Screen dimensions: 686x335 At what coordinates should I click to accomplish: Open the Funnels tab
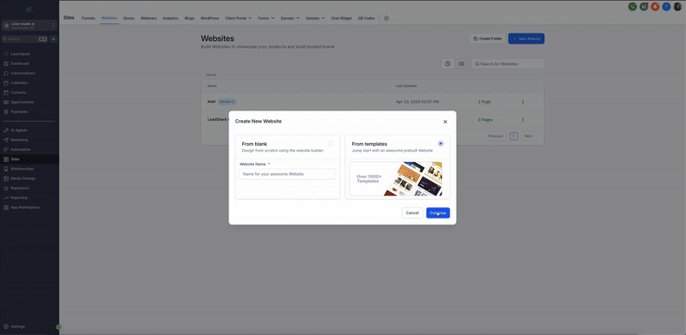pos(88,18)
